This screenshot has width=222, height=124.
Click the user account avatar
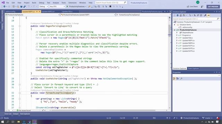(198, 2)
